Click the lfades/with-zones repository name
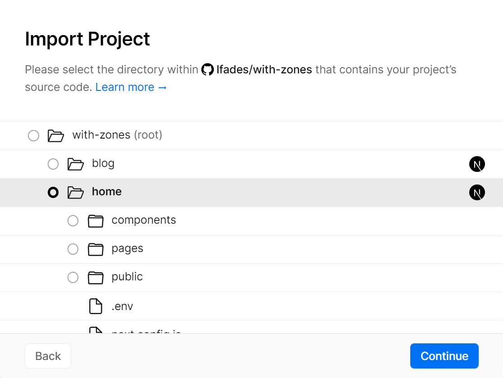Viewport: 503px width, 378px height. (x=264, y=70)
